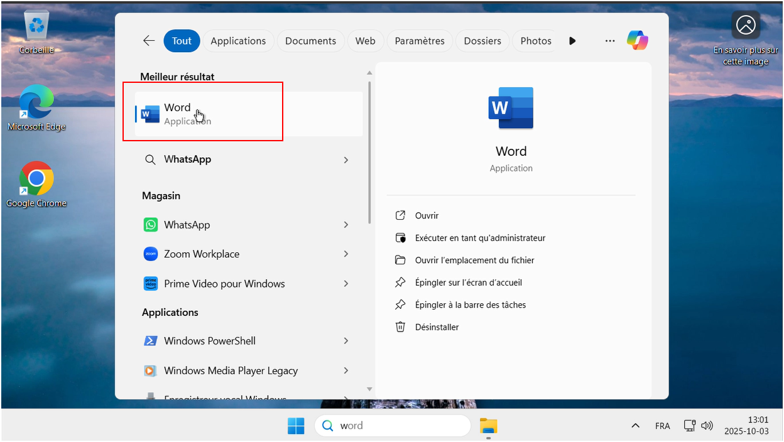This screenshot has width=784, height=442.
Task: Open Prime Video pour Windows result
Action: pyautogui.click(x=224, y=284)
